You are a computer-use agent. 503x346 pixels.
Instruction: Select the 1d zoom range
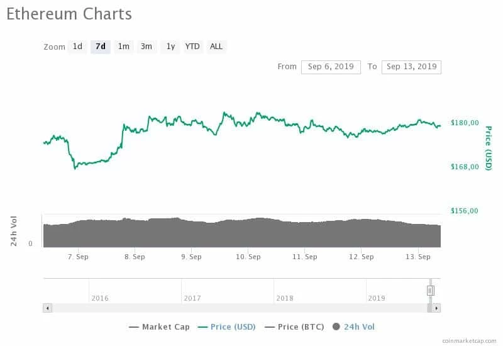coord(77,47)
